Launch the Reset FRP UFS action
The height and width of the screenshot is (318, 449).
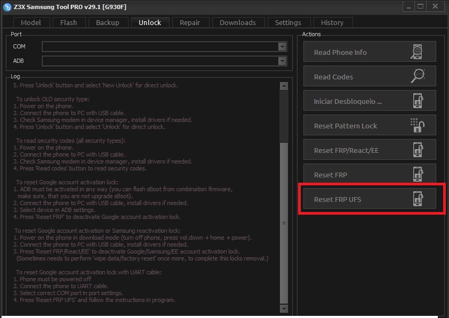370,199
